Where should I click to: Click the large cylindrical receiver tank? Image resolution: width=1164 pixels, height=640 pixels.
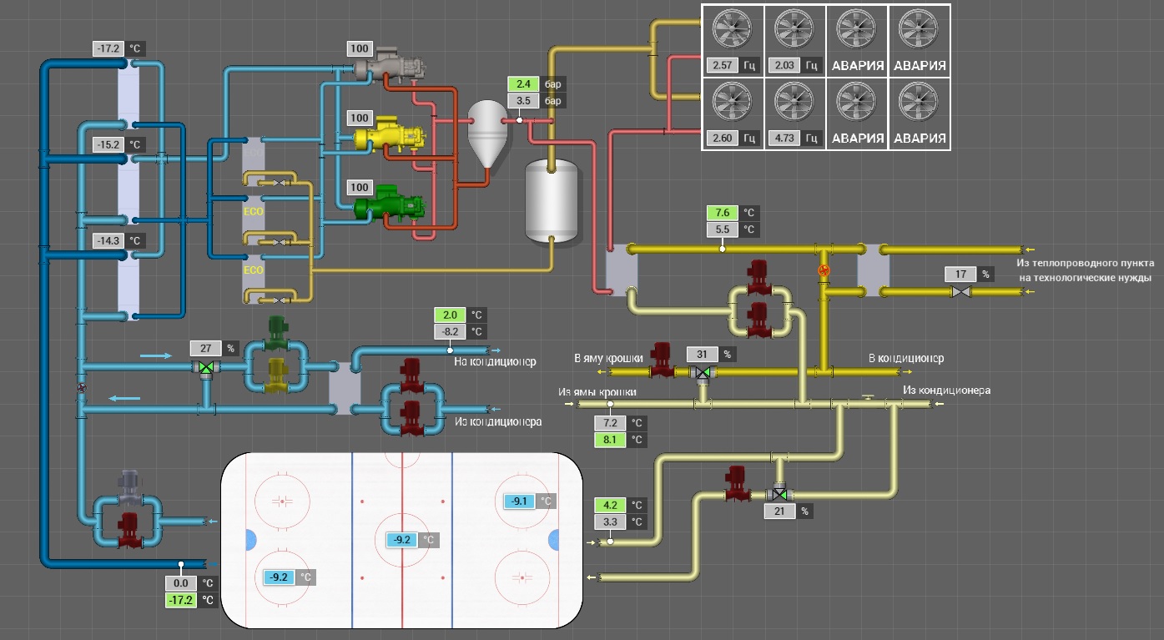click(551, 200)
